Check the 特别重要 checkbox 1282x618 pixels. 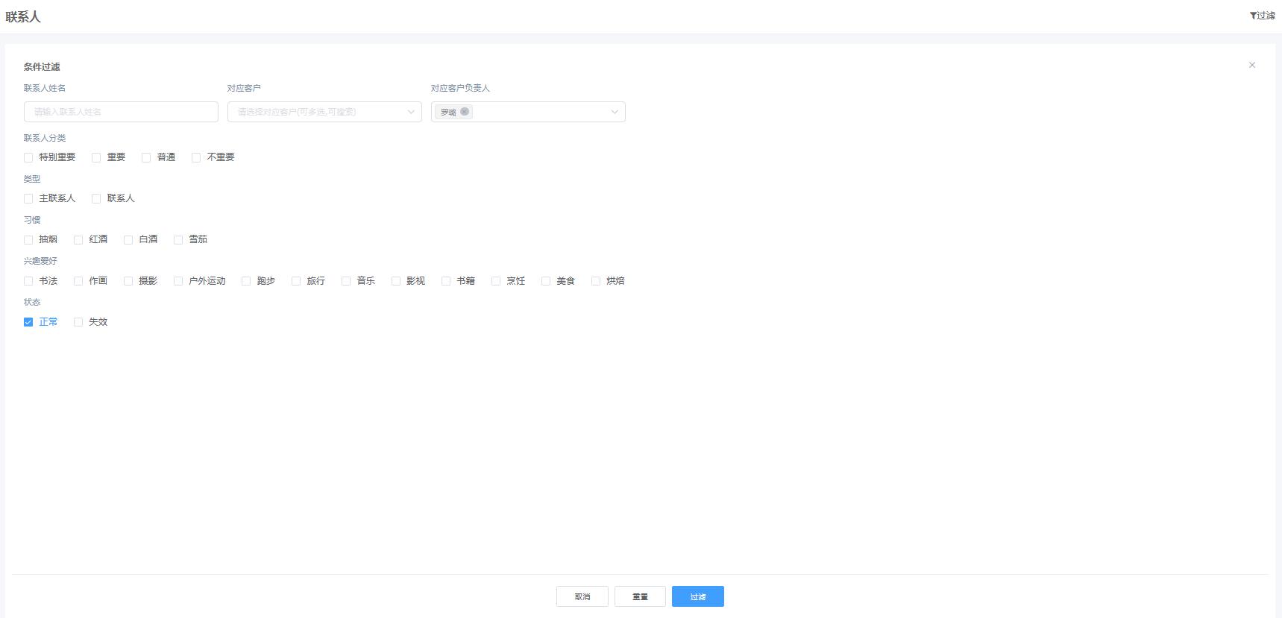tap(28, 157)
